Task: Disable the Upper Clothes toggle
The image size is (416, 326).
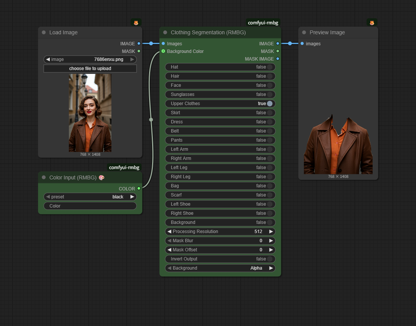Action: (270, 104)
